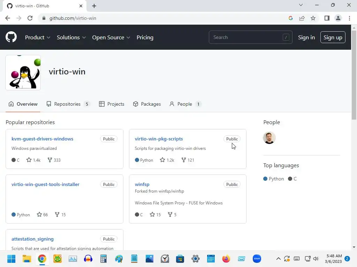The image size is (357, 267).
Task: View stargazers of virtio-win-pkg-scripts (1.2k)
Action: [x=167, y=160]
